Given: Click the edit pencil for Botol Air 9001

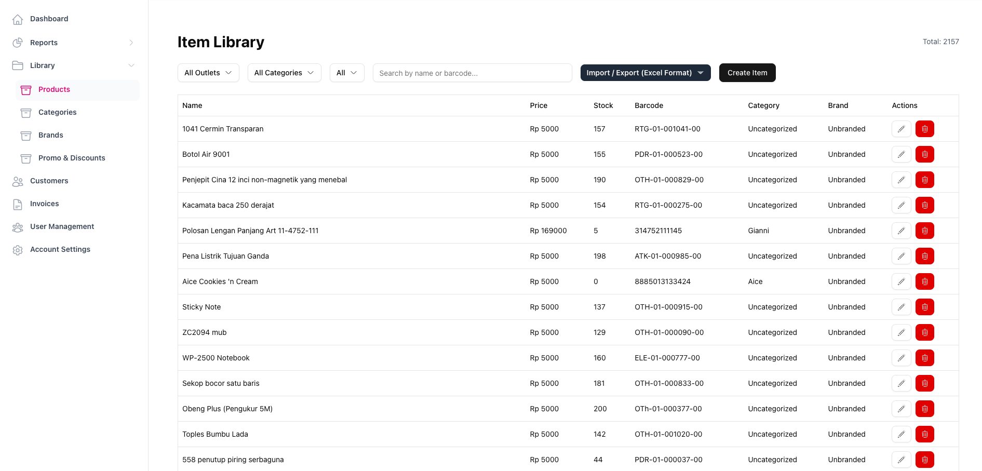Looking at the screenshot, I should (901, 154).
